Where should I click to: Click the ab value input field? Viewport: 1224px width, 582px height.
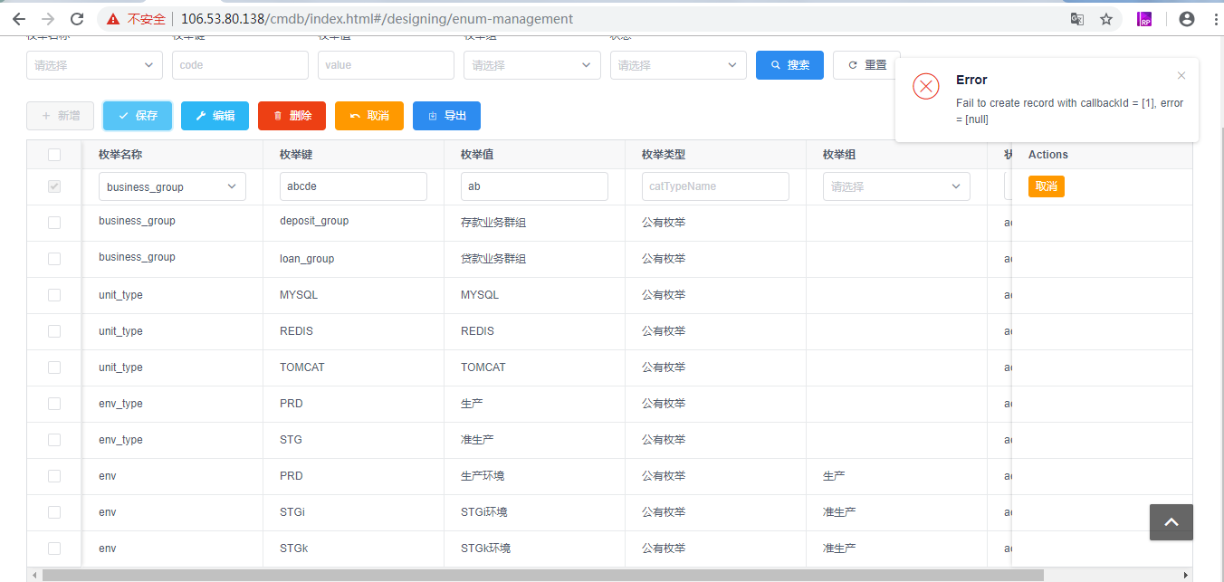tap(534, 186)
